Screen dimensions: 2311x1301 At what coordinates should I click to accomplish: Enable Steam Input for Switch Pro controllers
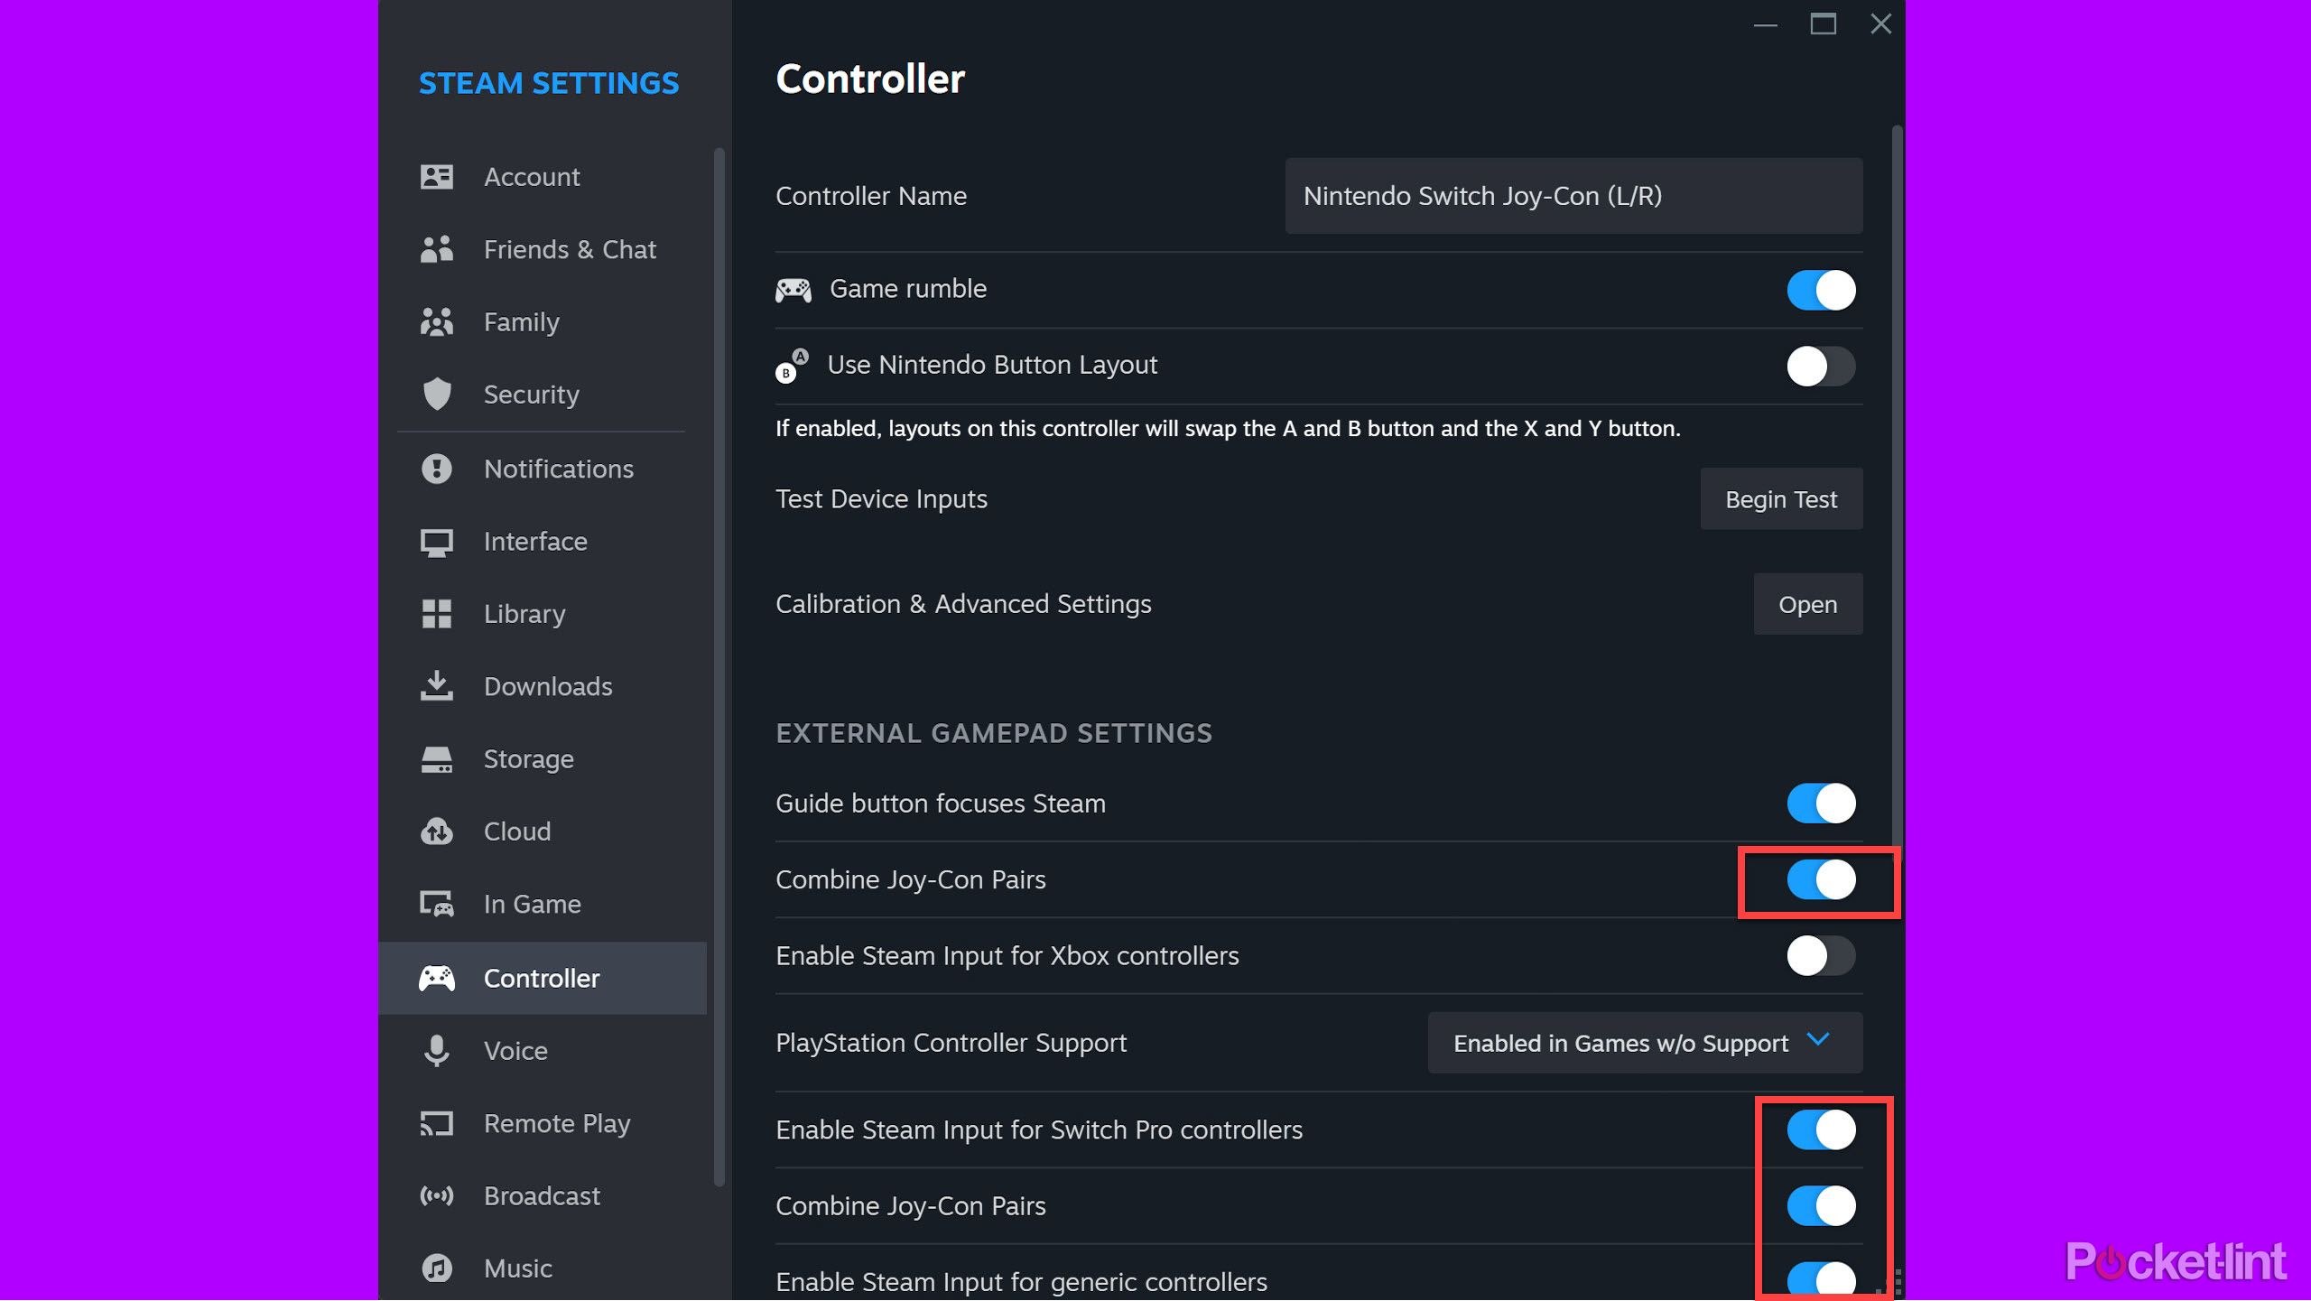pos(1819,1128)
